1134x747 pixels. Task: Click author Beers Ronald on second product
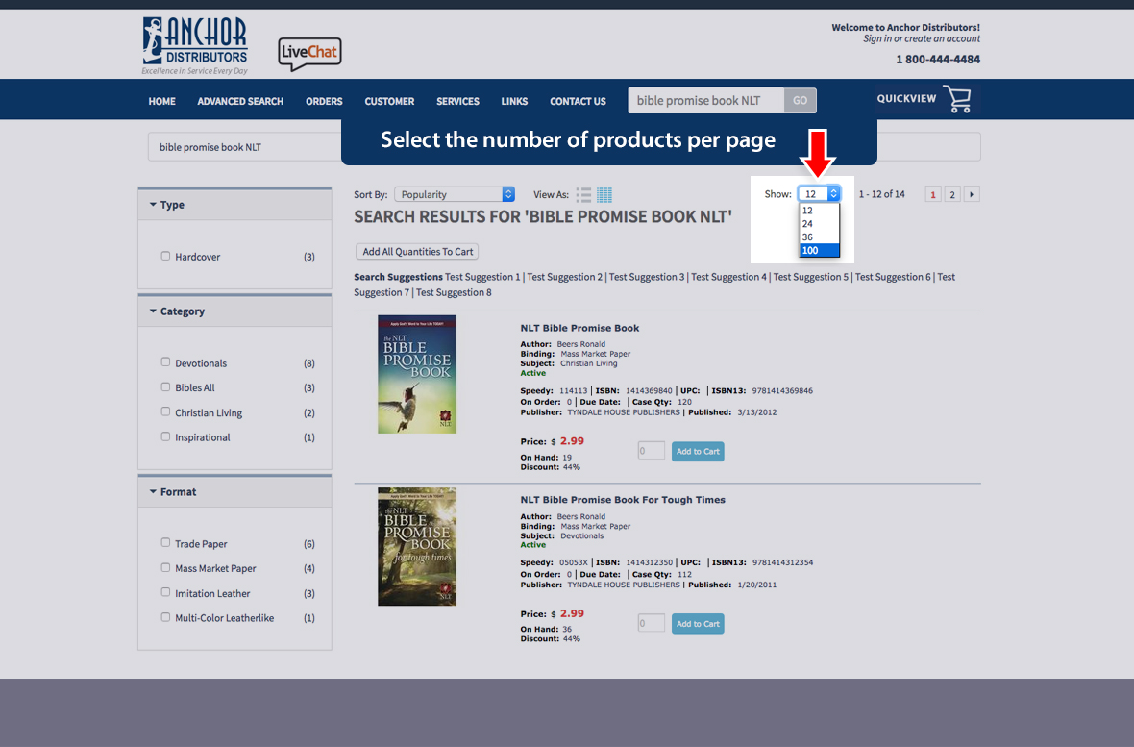pos(580,516)
